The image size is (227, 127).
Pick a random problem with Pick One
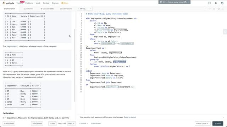point(37,123)
